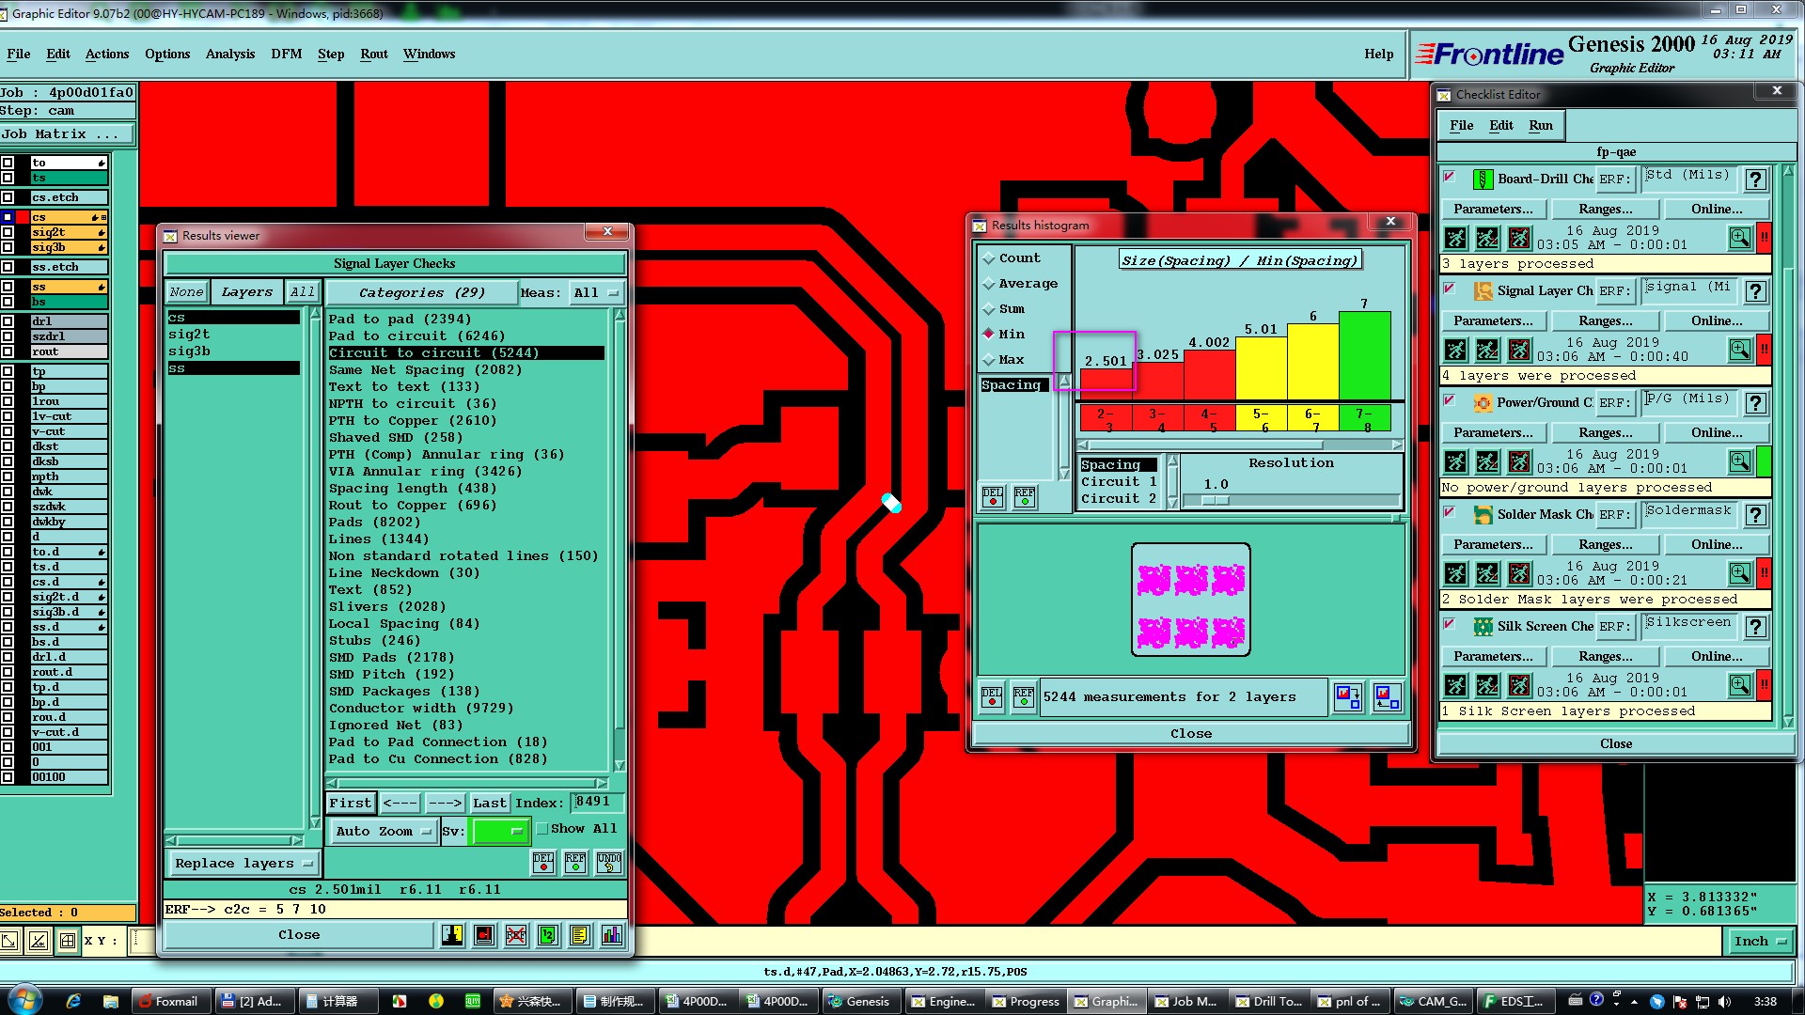Click Online button for Solder Mask Checks

[1717, 545]
